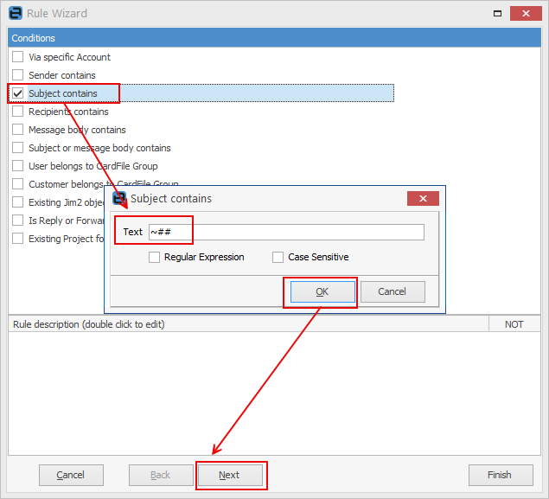Enable the Regular Expression option
Screen dimensions: 549x499
click(x=154, y=257)
